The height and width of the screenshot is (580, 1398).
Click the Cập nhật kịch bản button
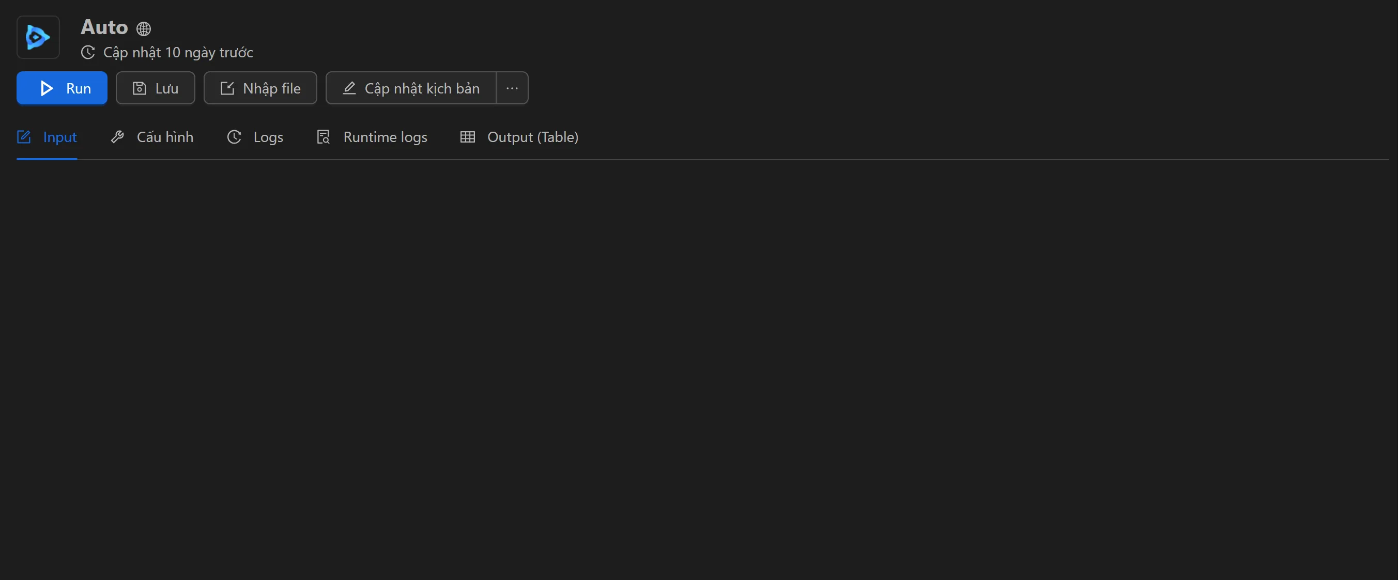[x=411, y=88]
